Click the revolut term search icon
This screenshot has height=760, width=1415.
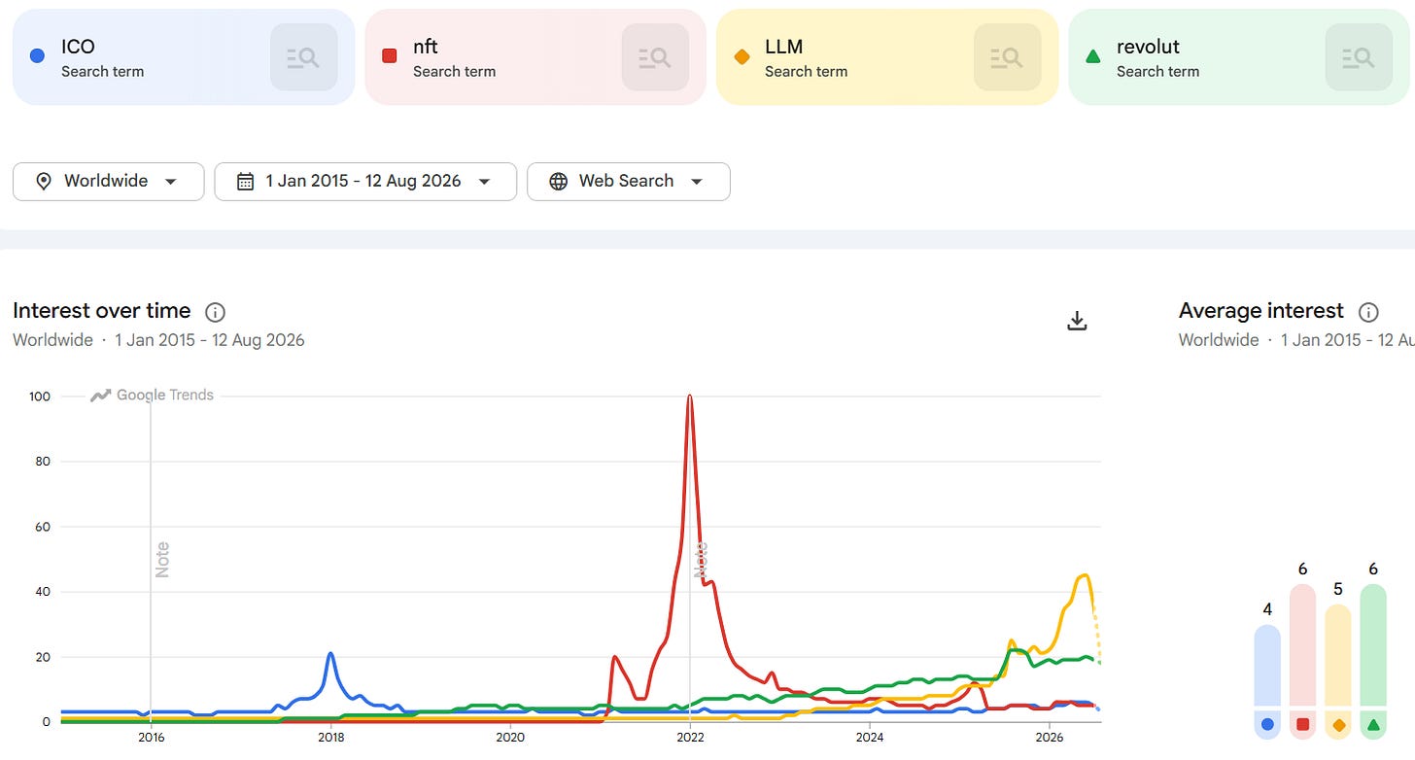(1359, 57)
